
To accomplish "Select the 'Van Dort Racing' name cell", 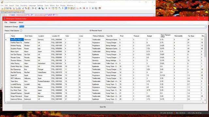I will pos(17,55).
